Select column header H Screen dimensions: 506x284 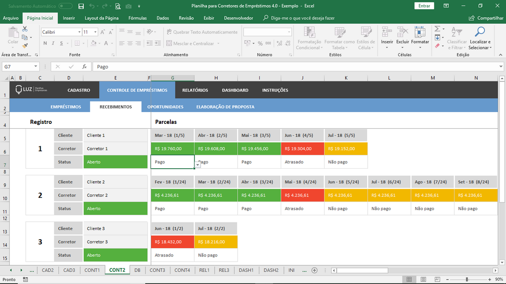pyautogui.click(x=216, y=78)
